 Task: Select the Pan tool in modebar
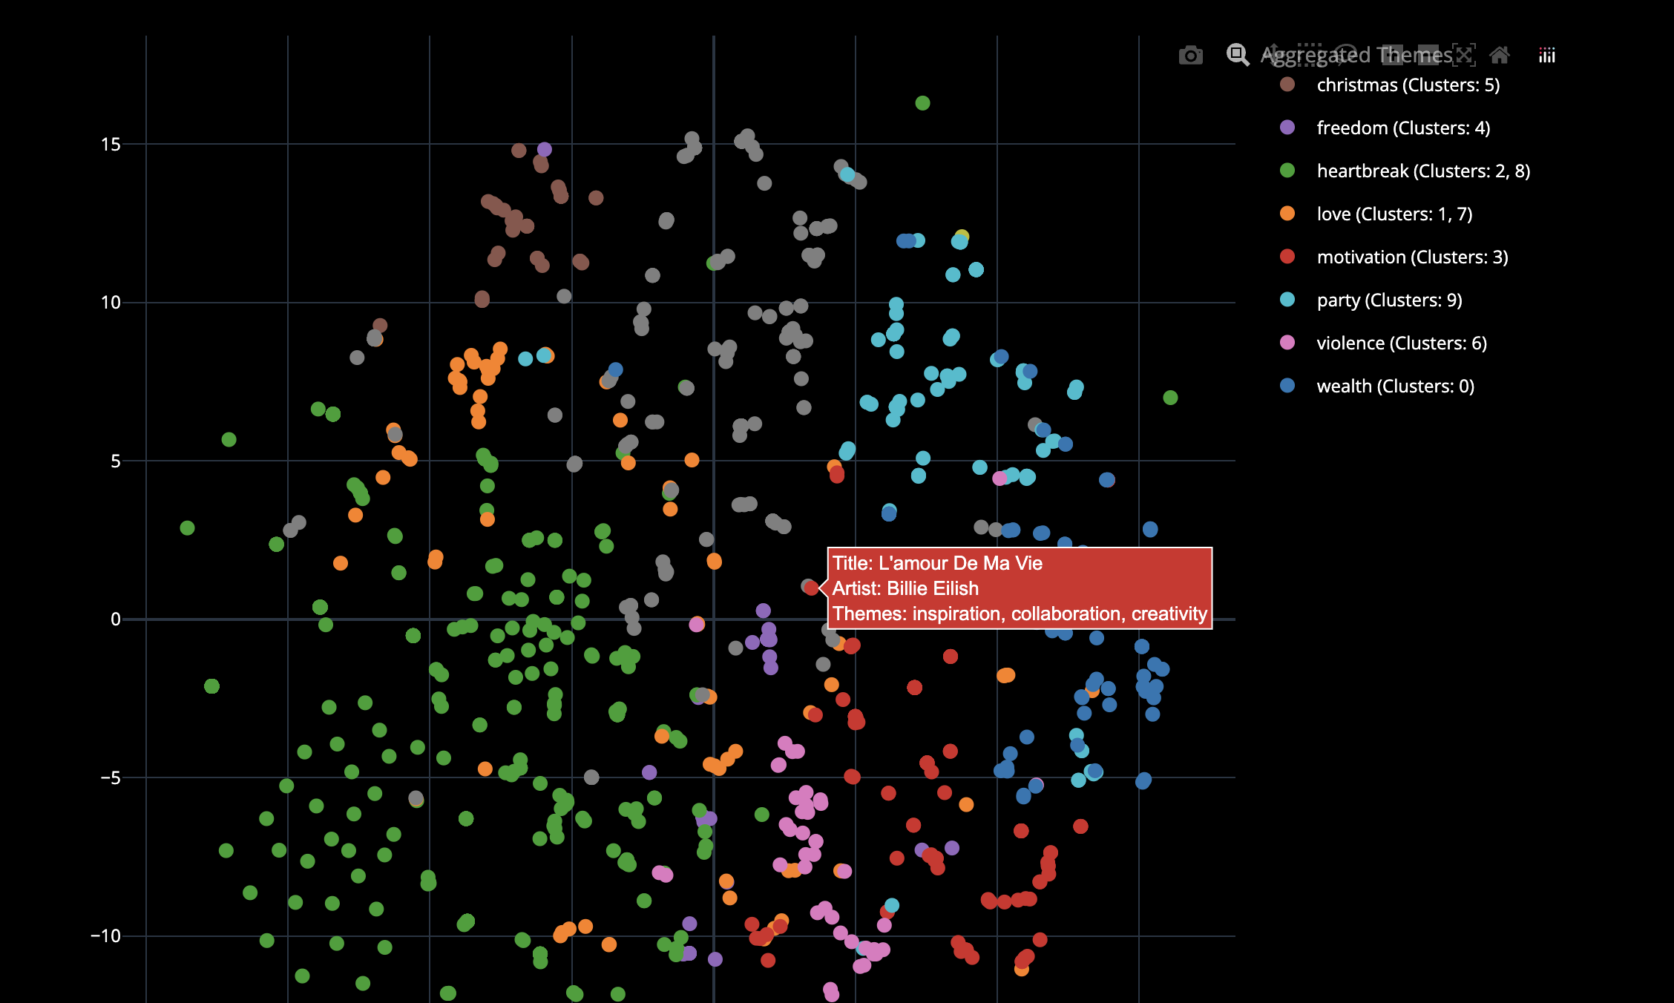(1273, 55)
